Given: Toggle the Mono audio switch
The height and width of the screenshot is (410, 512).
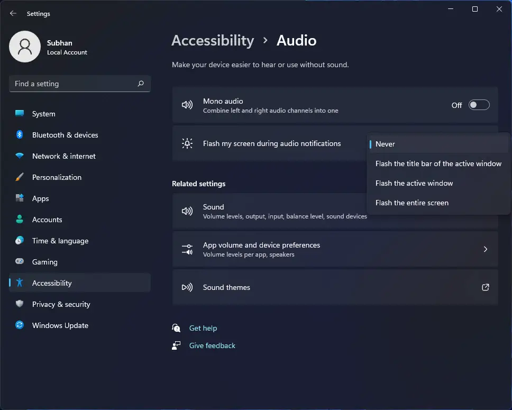Looking at the screenshot, I should point(479,105).
